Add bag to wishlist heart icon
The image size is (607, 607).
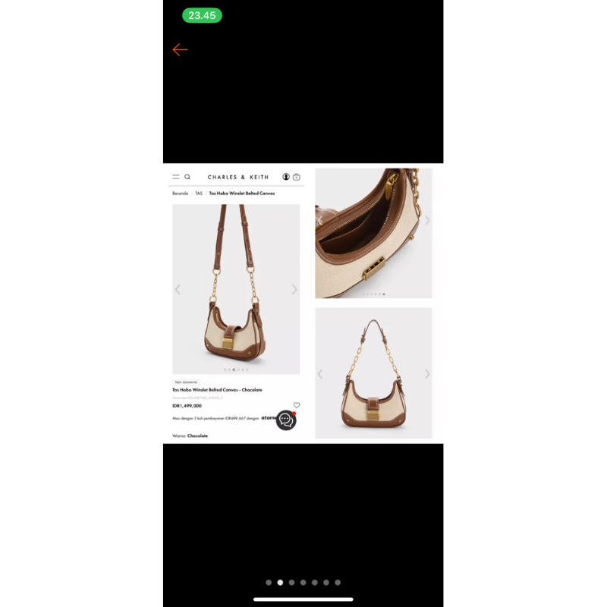[297, 405]
